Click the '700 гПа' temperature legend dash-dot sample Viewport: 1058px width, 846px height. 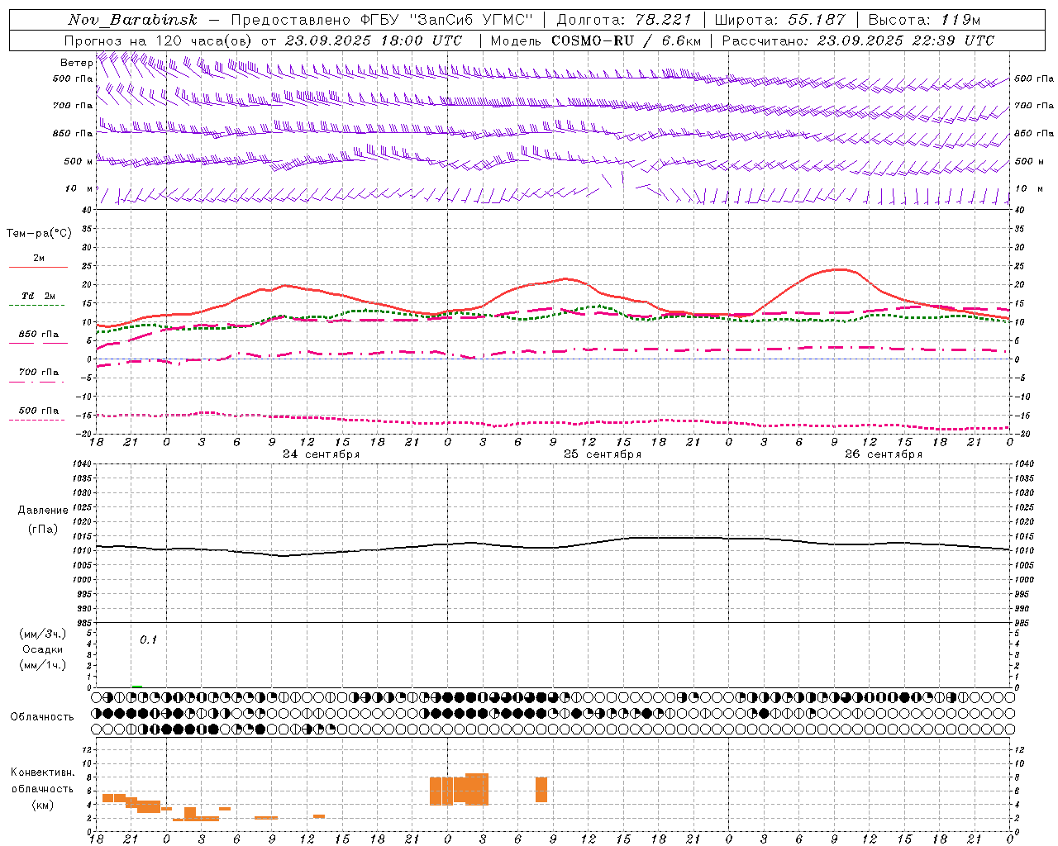pyautogui.click(x=38, y=382)
